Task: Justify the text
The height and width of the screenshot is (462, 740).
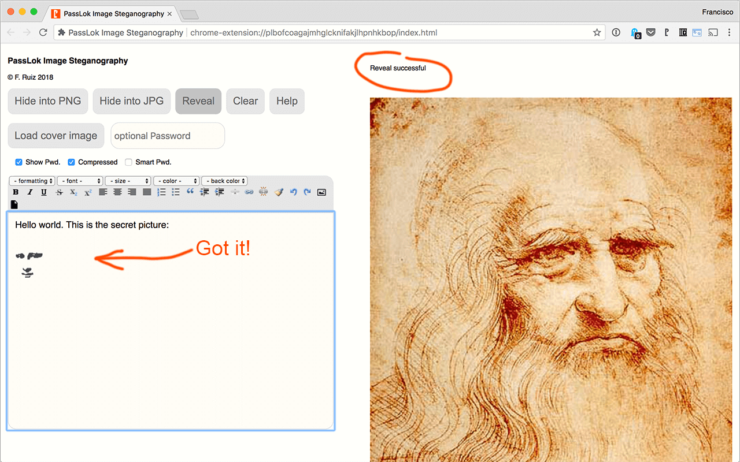Action: point(147,192)
